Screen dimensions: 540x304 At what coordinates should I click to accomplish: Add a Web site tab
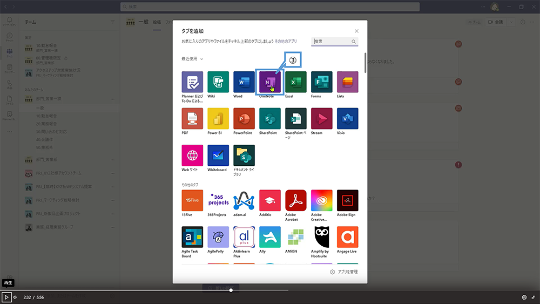click(192, 156)
